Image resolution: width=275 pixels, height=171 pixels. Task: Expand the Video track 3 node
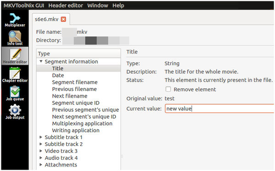click(41, 151)
